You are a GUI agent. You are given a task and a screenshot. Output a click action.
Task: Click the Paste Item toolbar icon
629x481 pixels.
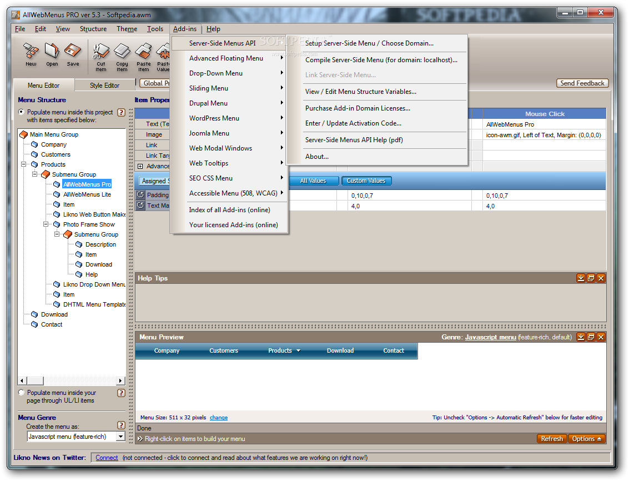coord(143,57)
